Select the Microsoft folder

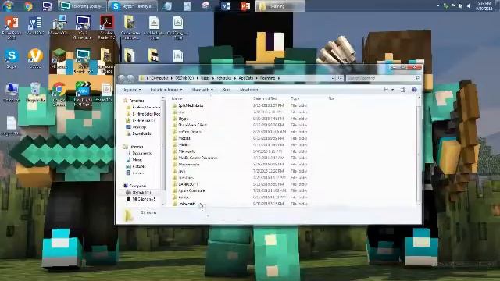184,151
